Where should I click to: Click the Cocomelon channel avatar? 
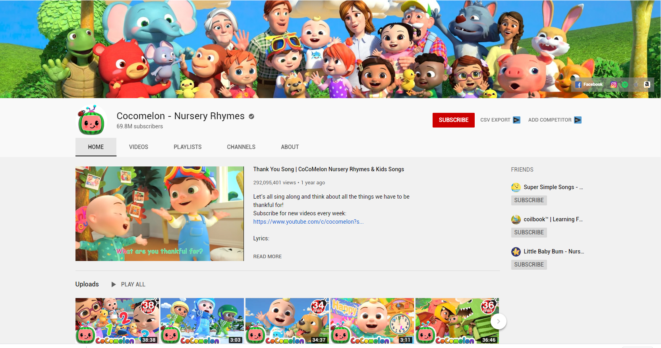91,120
